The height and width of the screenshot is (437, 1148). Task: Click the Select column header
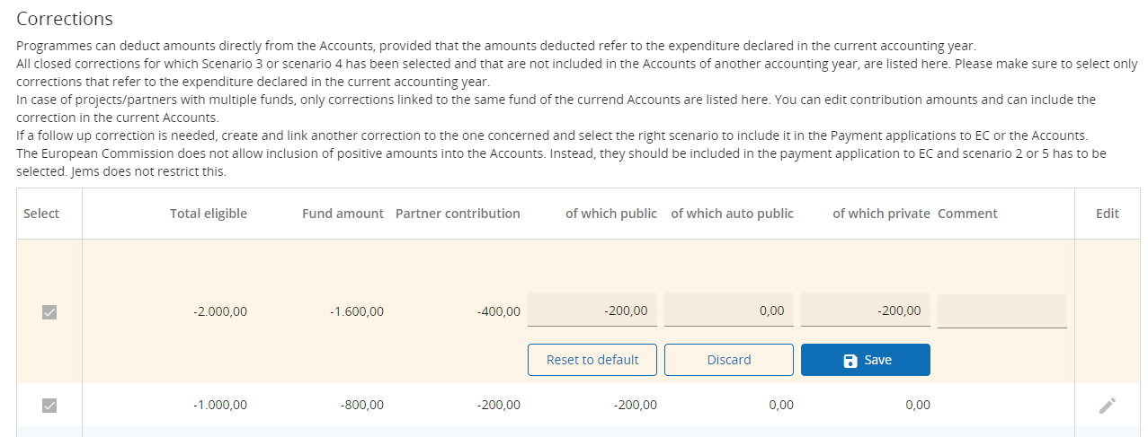[x=41, y=214]
